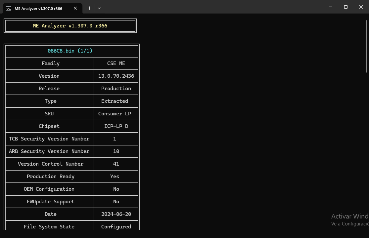The height and width of the screenshot is (238, 369).
Task: Click the Chipset label cell
Action: [x=49, y=126]
